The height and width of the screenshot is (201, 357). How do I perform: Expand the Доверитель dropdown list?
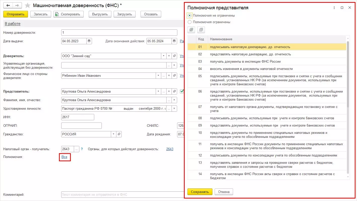coord(164,56)
